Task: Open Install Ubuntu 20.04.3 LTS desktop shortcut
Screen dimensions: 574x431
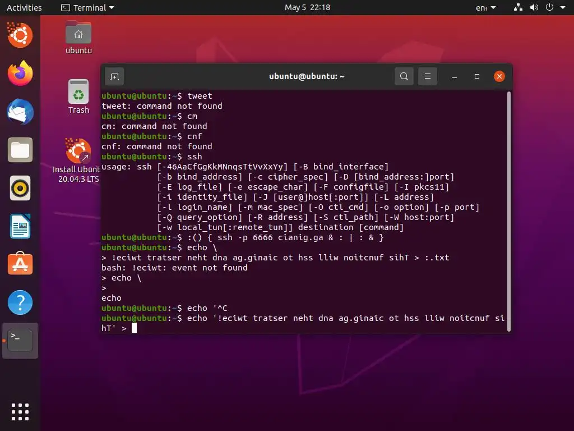Action: (x=77, y=161)
